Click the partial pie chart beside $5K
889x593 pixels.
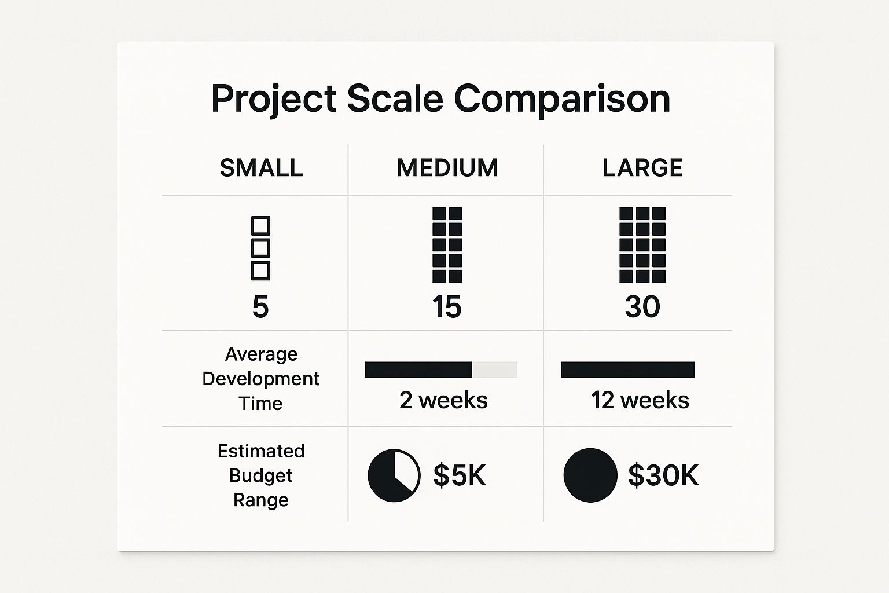[394, 475]
